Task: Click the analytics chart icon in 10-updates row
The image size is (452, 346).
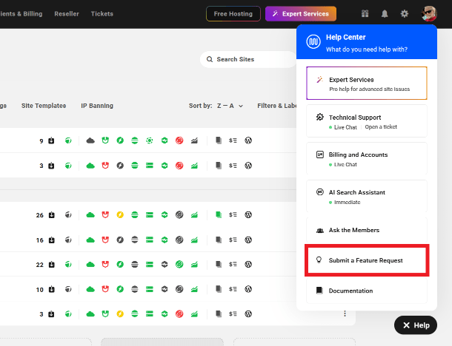Action: 194,289
